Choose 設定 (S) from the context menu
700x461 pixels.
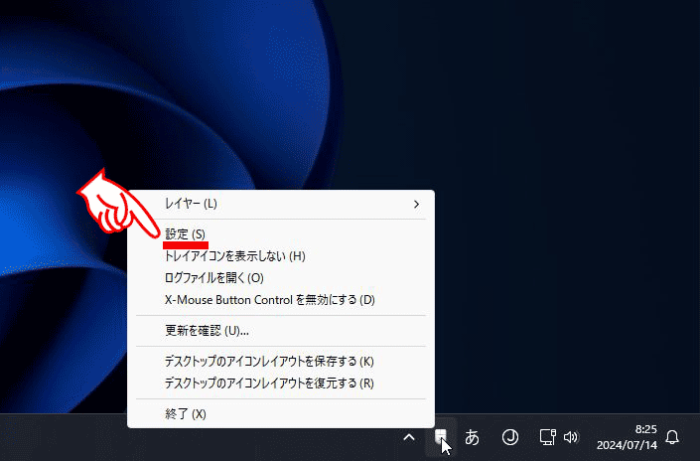(x=281, y=234)
